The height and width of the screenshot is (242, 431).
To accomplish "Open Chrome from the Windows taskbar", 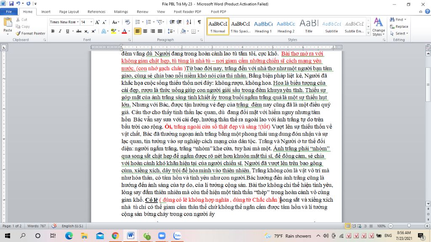I will point(115,236).
